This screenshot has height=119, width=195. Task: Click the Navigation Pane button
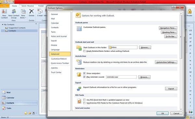[x=168, y=28]
